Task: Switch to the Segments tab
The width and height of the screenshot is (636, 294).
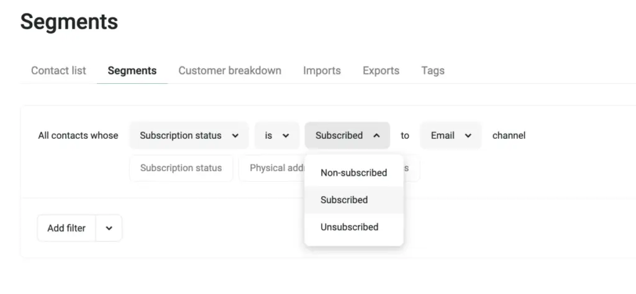Action: click(132, 71)
